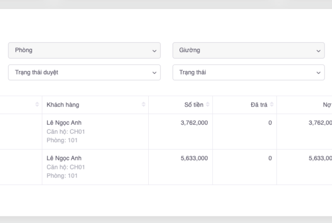
Task: Click sort arrows left of Khách hàng column
Action: (x=37, y=105)
